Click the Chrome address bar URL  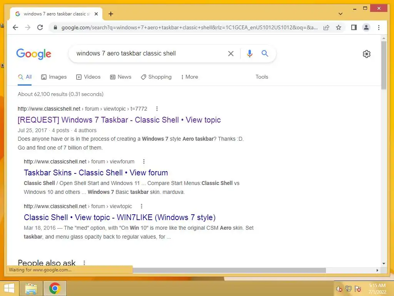(189, 27)
